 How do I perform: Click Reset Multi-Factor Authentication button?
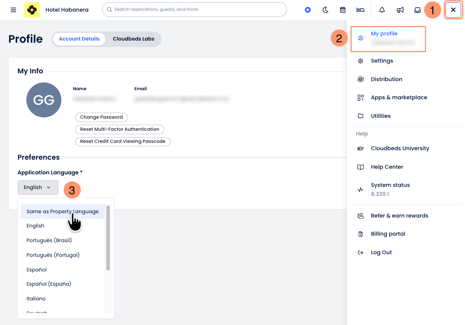pyautogui.click(x=120, y=129)
